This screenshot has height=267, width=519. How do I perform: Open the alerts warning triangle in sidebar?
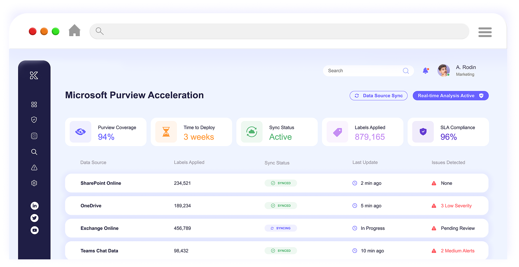pyautogui.click(x=34, y=168)
